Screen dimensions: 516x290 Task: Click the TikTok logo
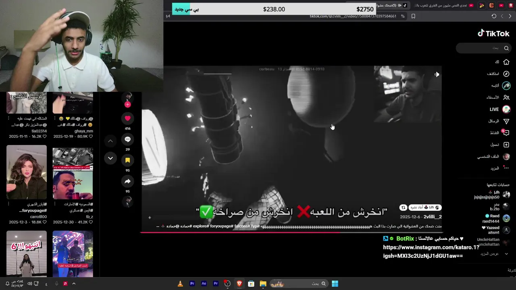pos(493,33)
